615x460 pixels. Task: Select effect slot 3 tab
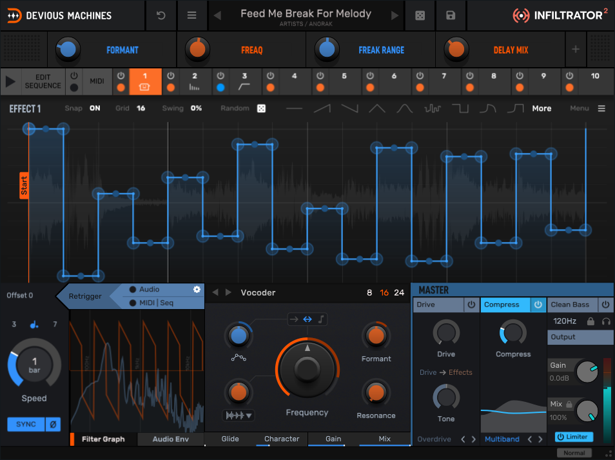coord(244,82)
